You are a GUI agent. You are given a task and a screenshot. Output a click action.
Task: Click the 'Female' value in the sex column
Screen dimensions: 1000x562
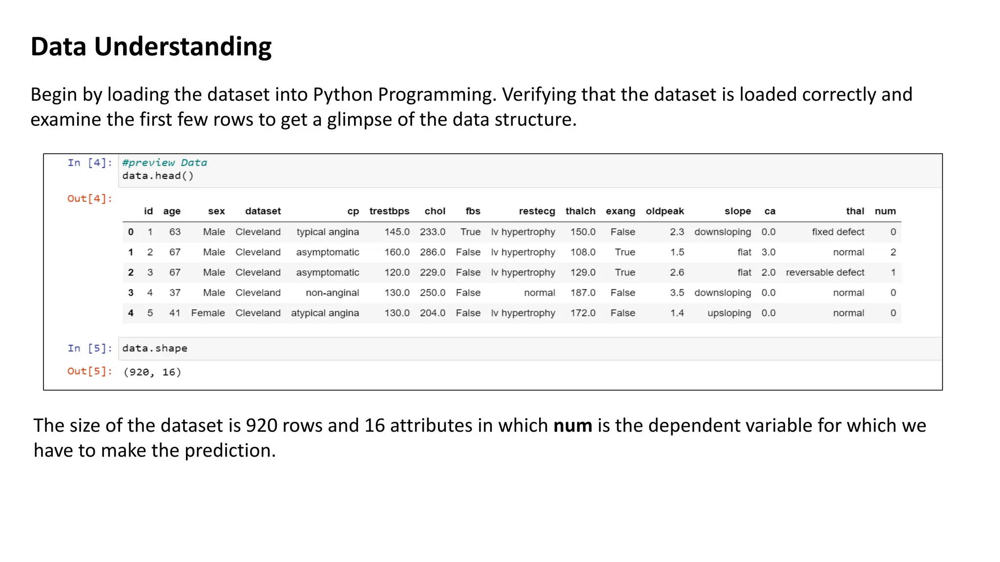point(208,313)
